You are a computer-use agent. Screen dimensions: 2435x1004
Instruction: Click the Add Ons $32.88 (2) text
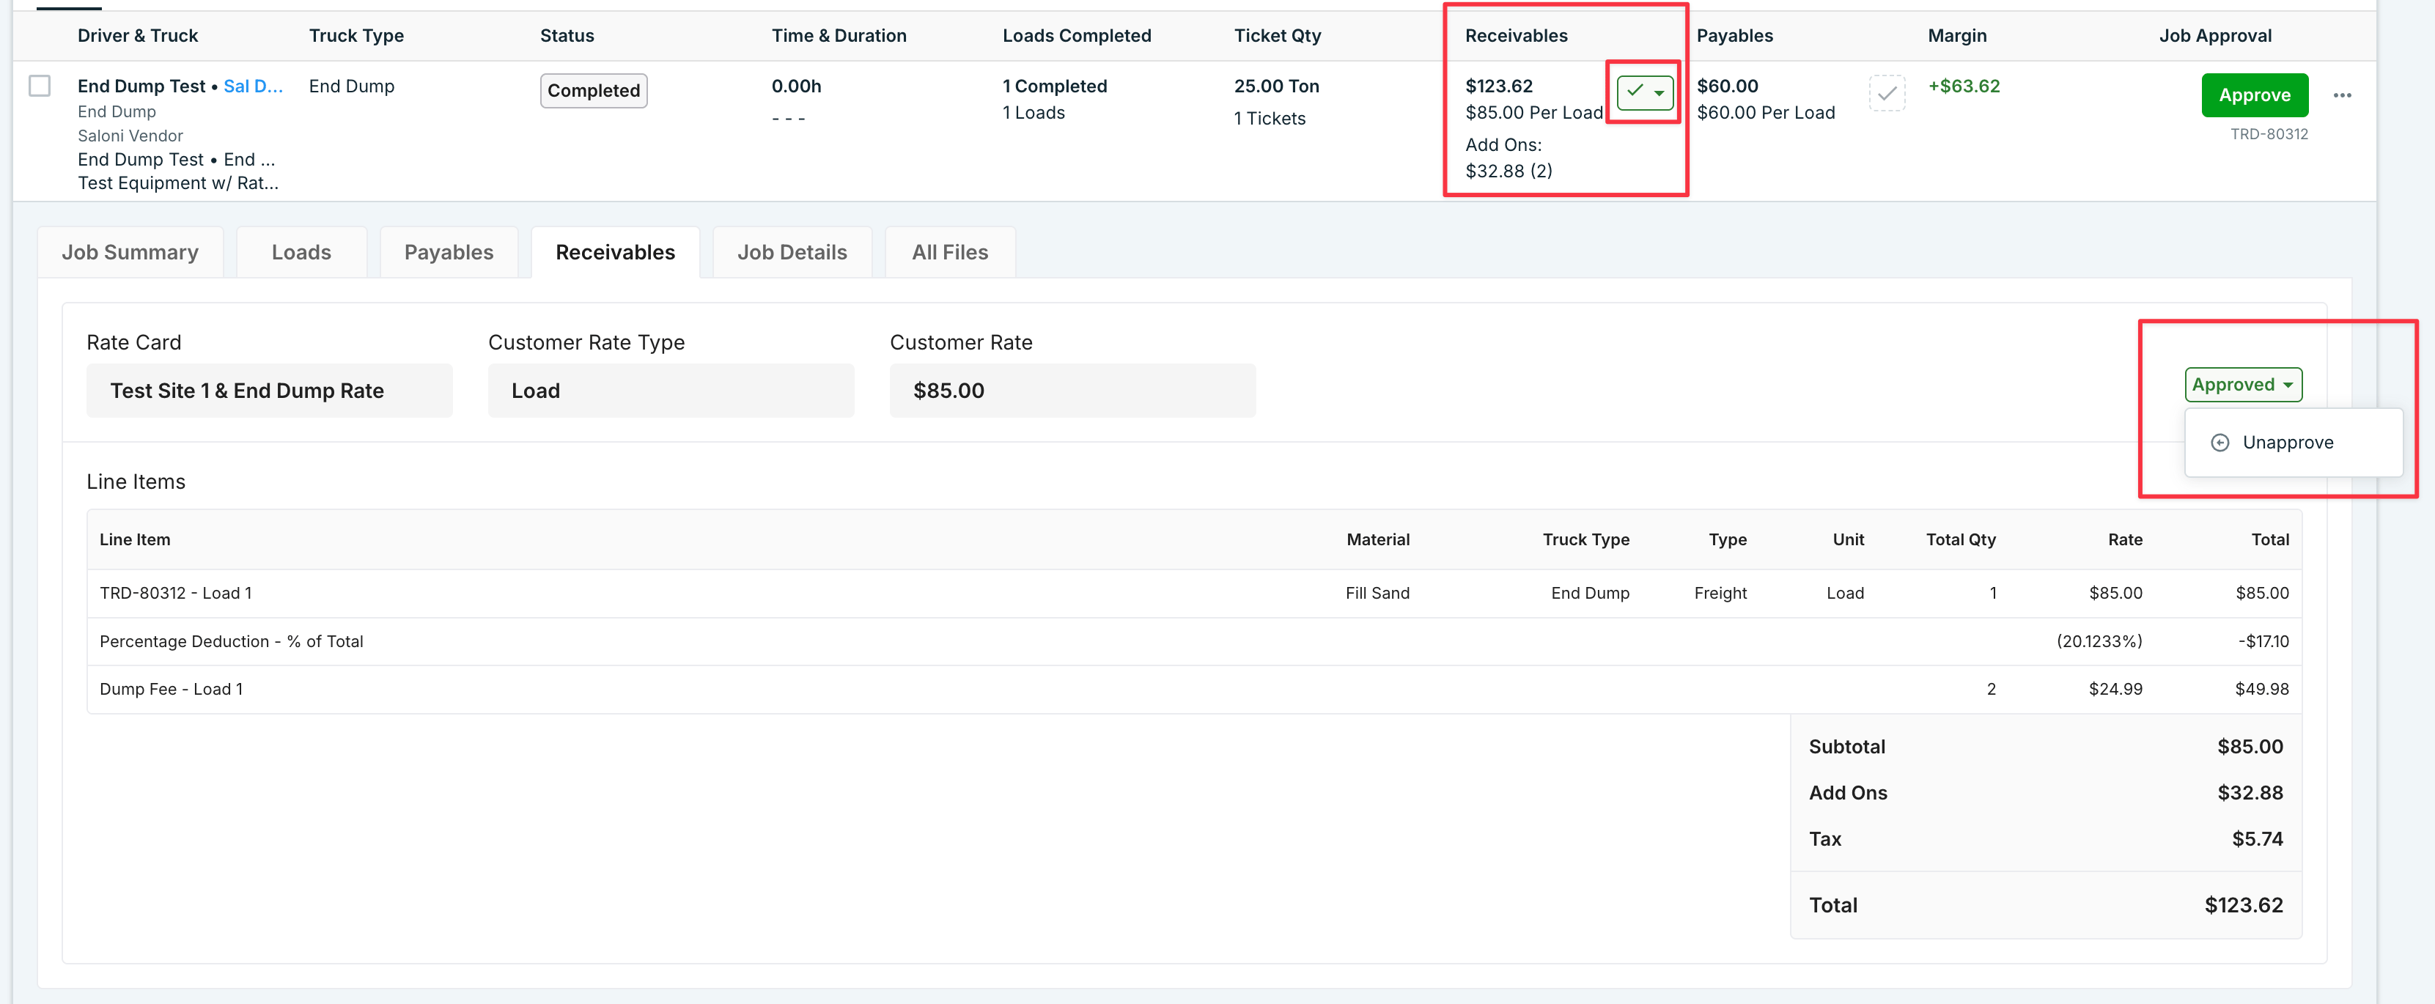click(x=1508, y=158)
